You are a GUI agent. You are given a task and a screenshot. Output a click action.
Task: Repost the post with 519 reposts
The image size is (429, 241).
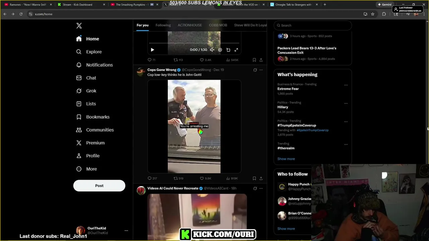click(178, 178)
